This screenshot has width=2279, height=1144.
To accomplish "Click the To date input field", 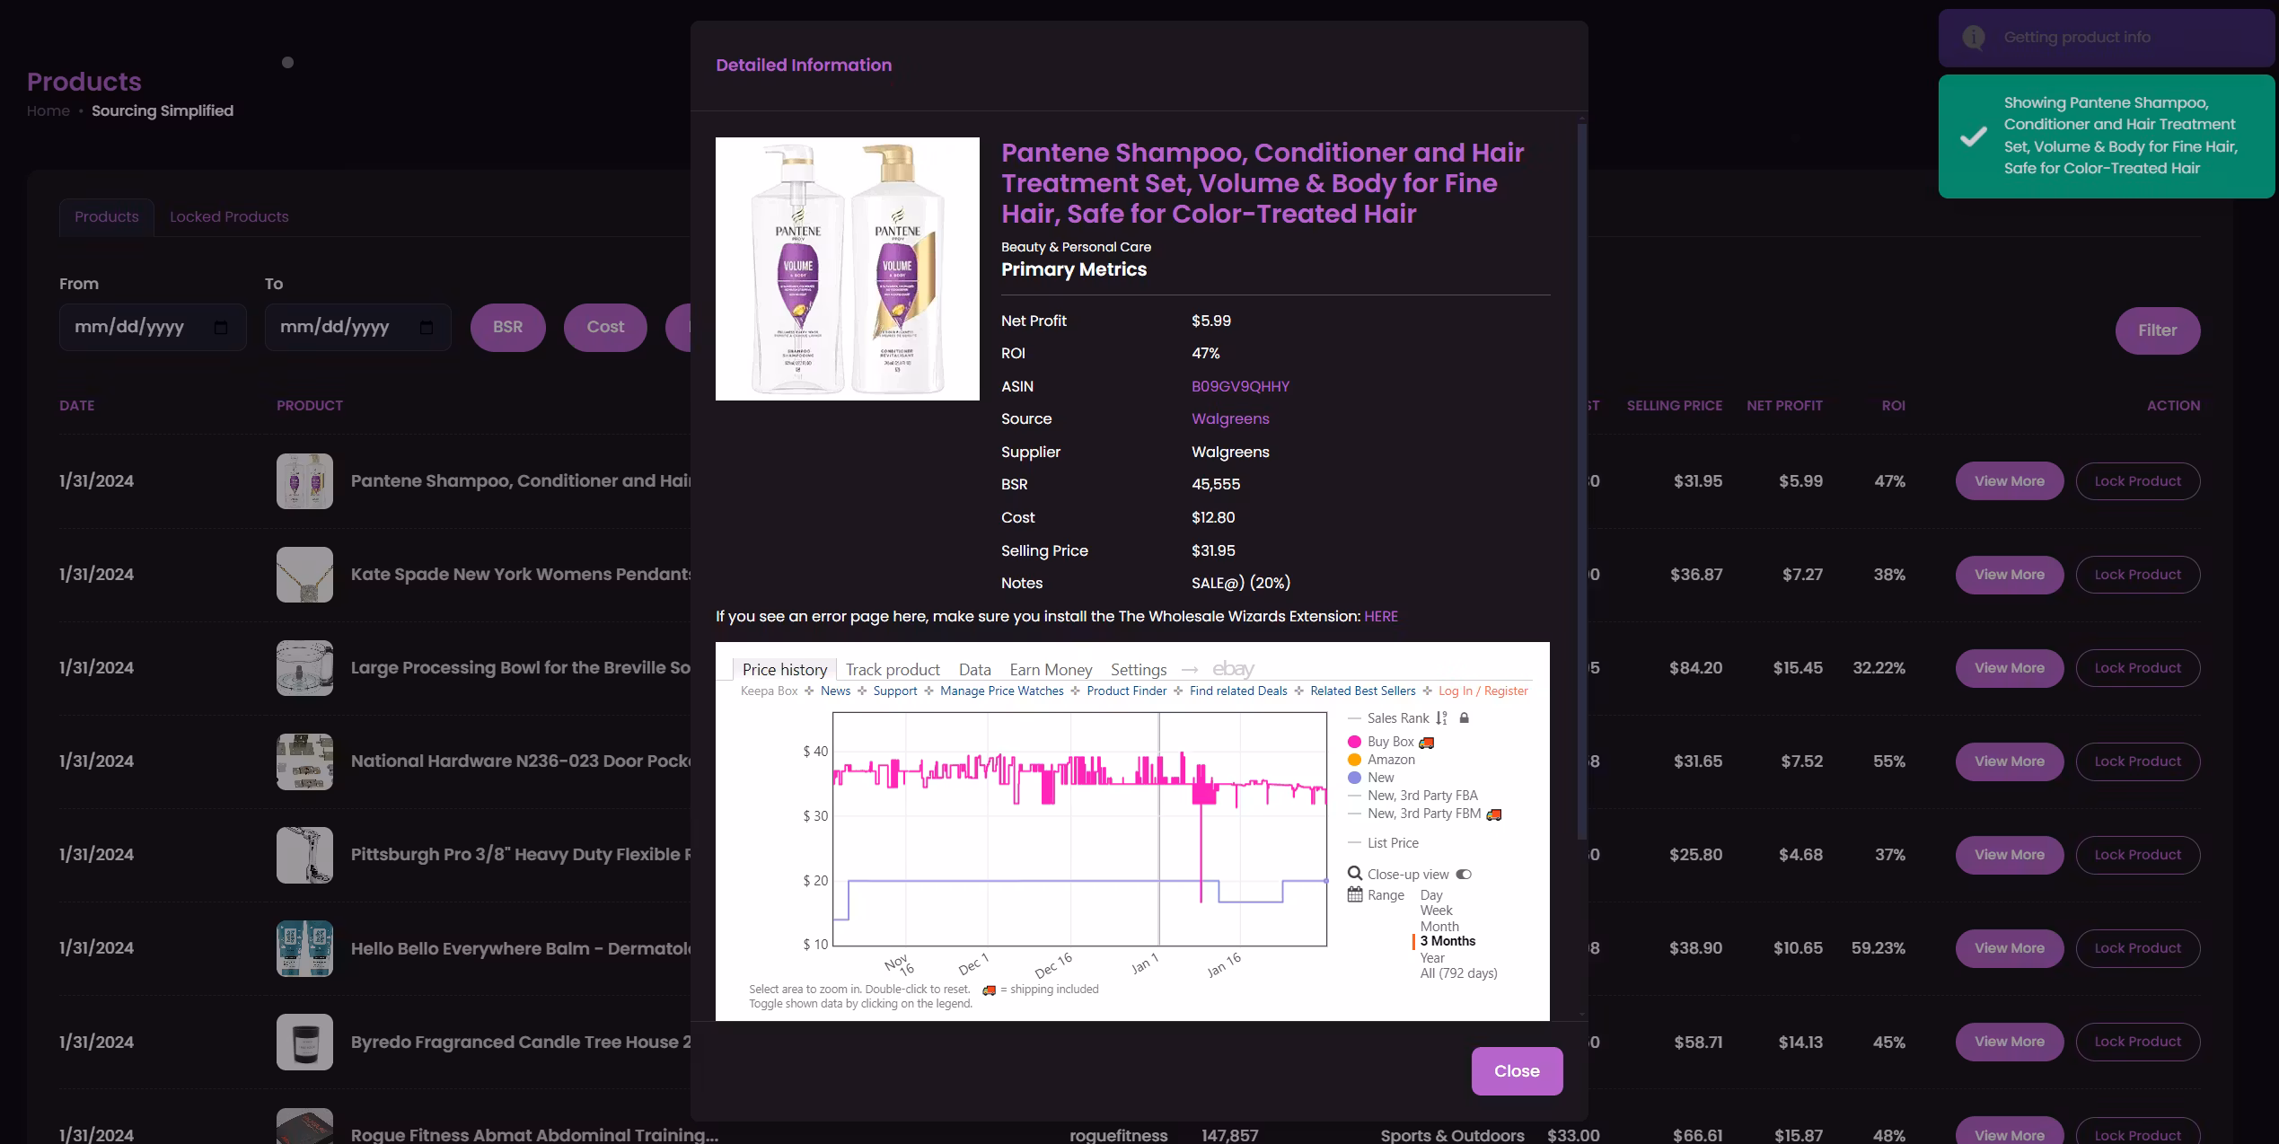I will [x=358, y=328].
